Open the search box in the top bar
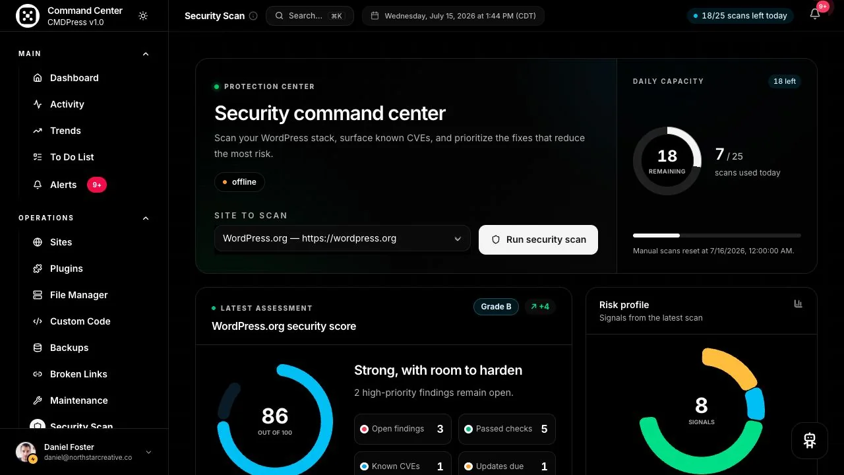Viewport: 844px width, 475px height. [310, 16]
